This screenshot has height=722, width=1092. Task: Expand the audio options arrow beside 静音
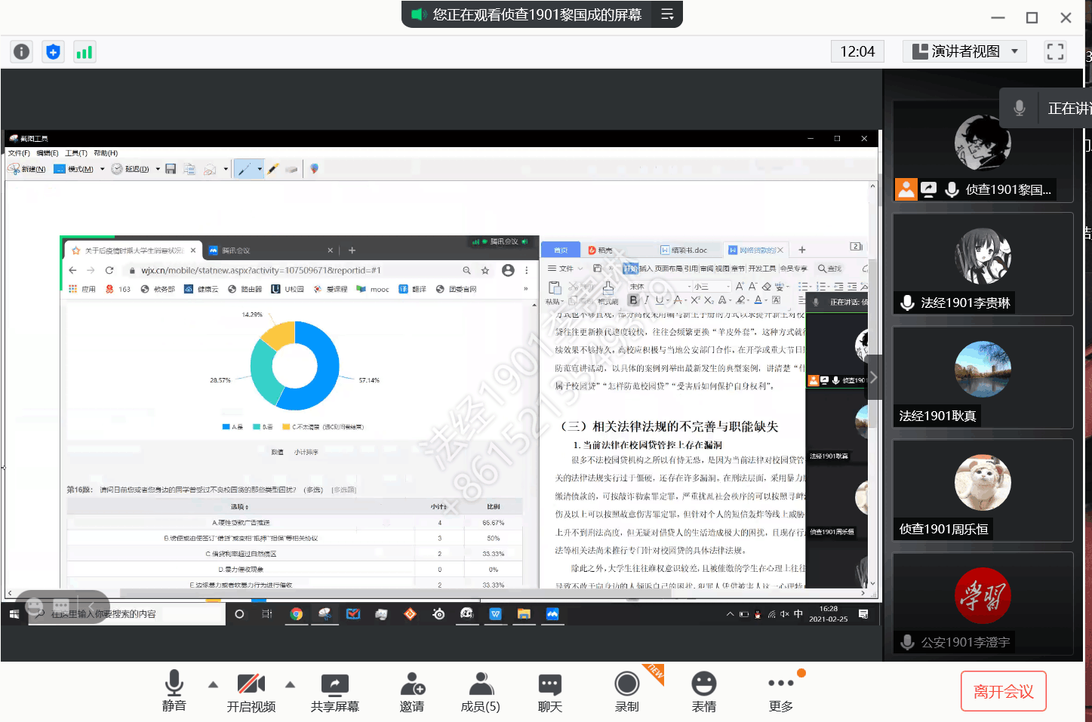213,684
